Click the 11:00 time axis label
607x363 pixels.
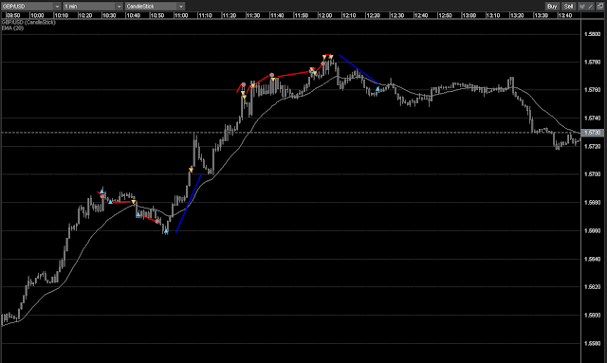coord(181,15)
